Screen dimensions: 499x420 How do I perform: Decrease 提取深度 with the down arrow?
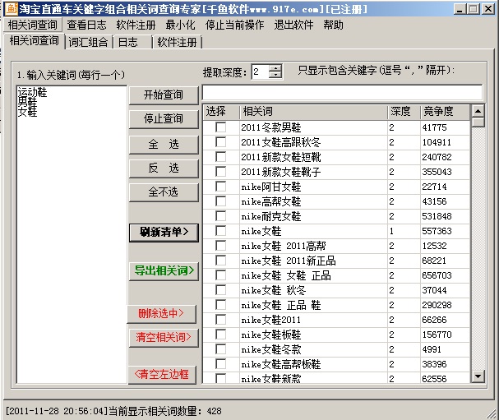click(275, 75)
